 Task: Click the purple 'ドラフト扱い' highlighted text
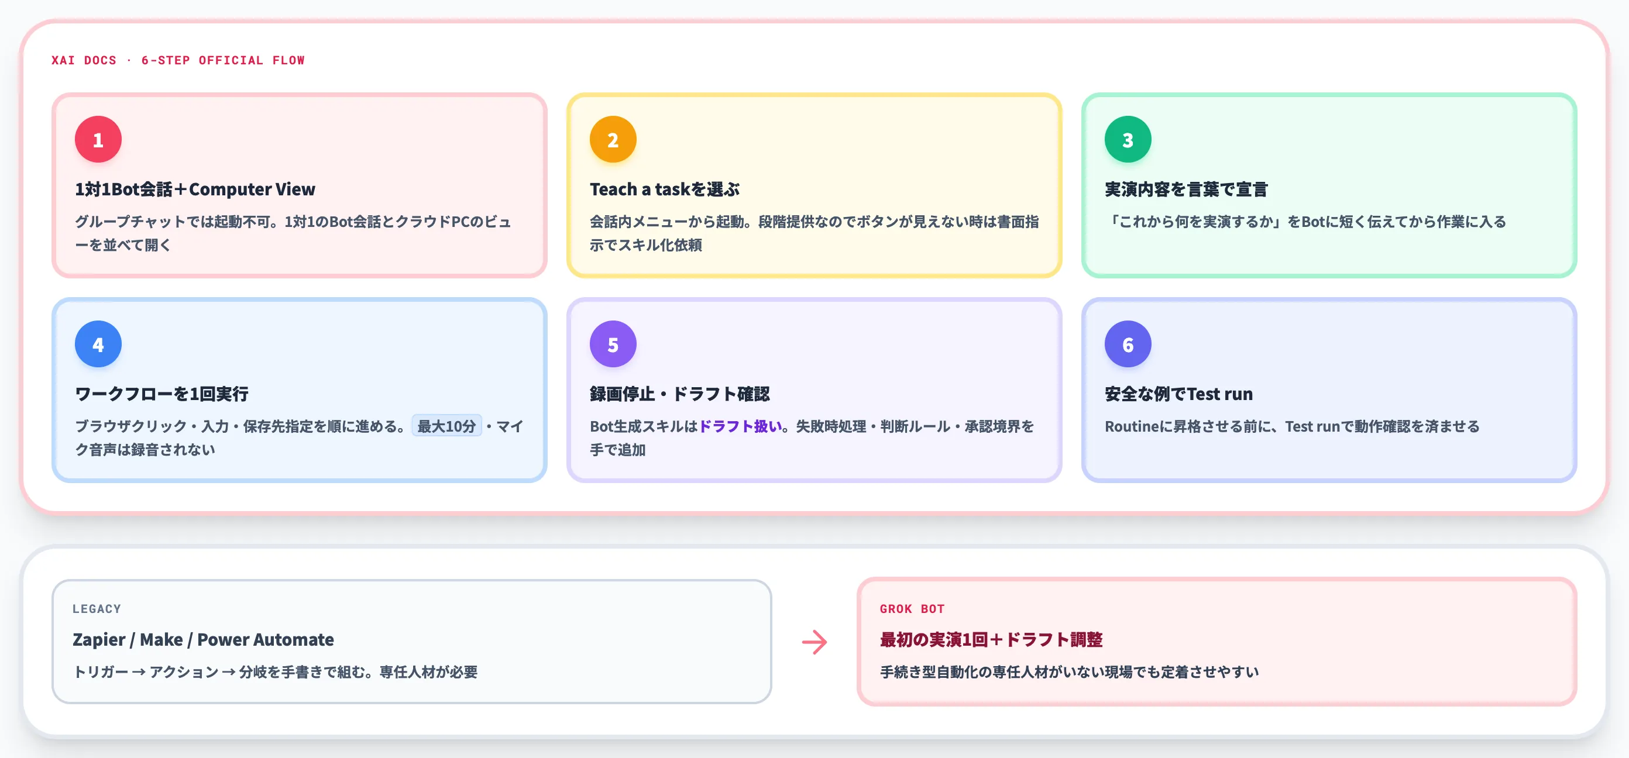[740, 426]
